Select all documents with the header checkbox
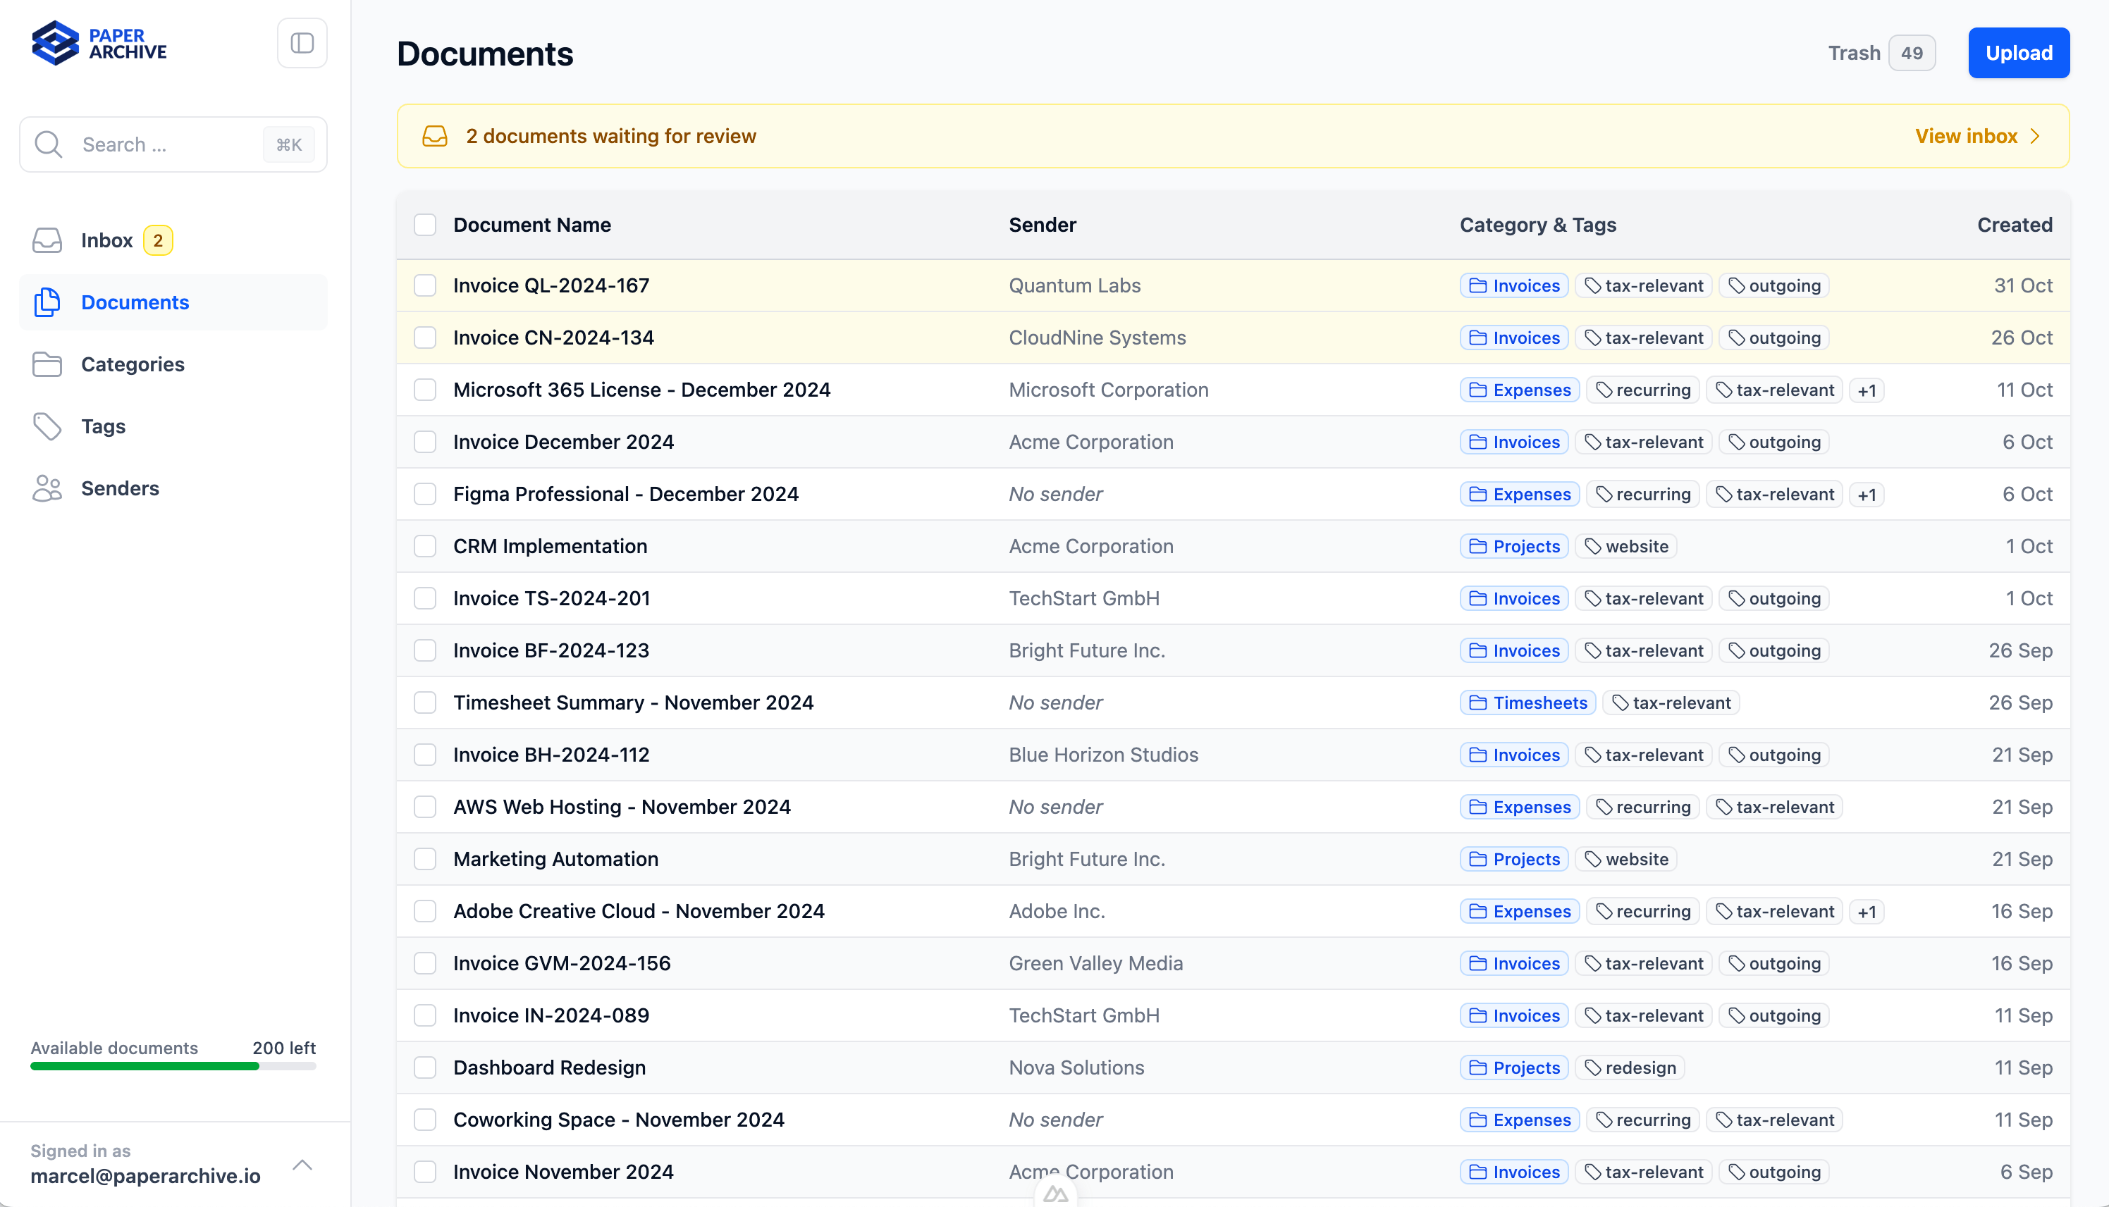2109x1207 pixels. [426, 225]
